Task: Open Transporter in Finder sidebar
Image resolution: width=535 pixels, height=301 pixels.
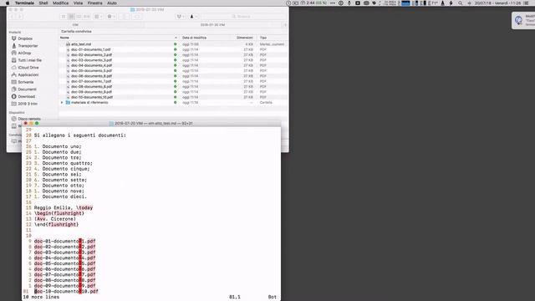Action: pyautogui.click(x=24, y=46)
